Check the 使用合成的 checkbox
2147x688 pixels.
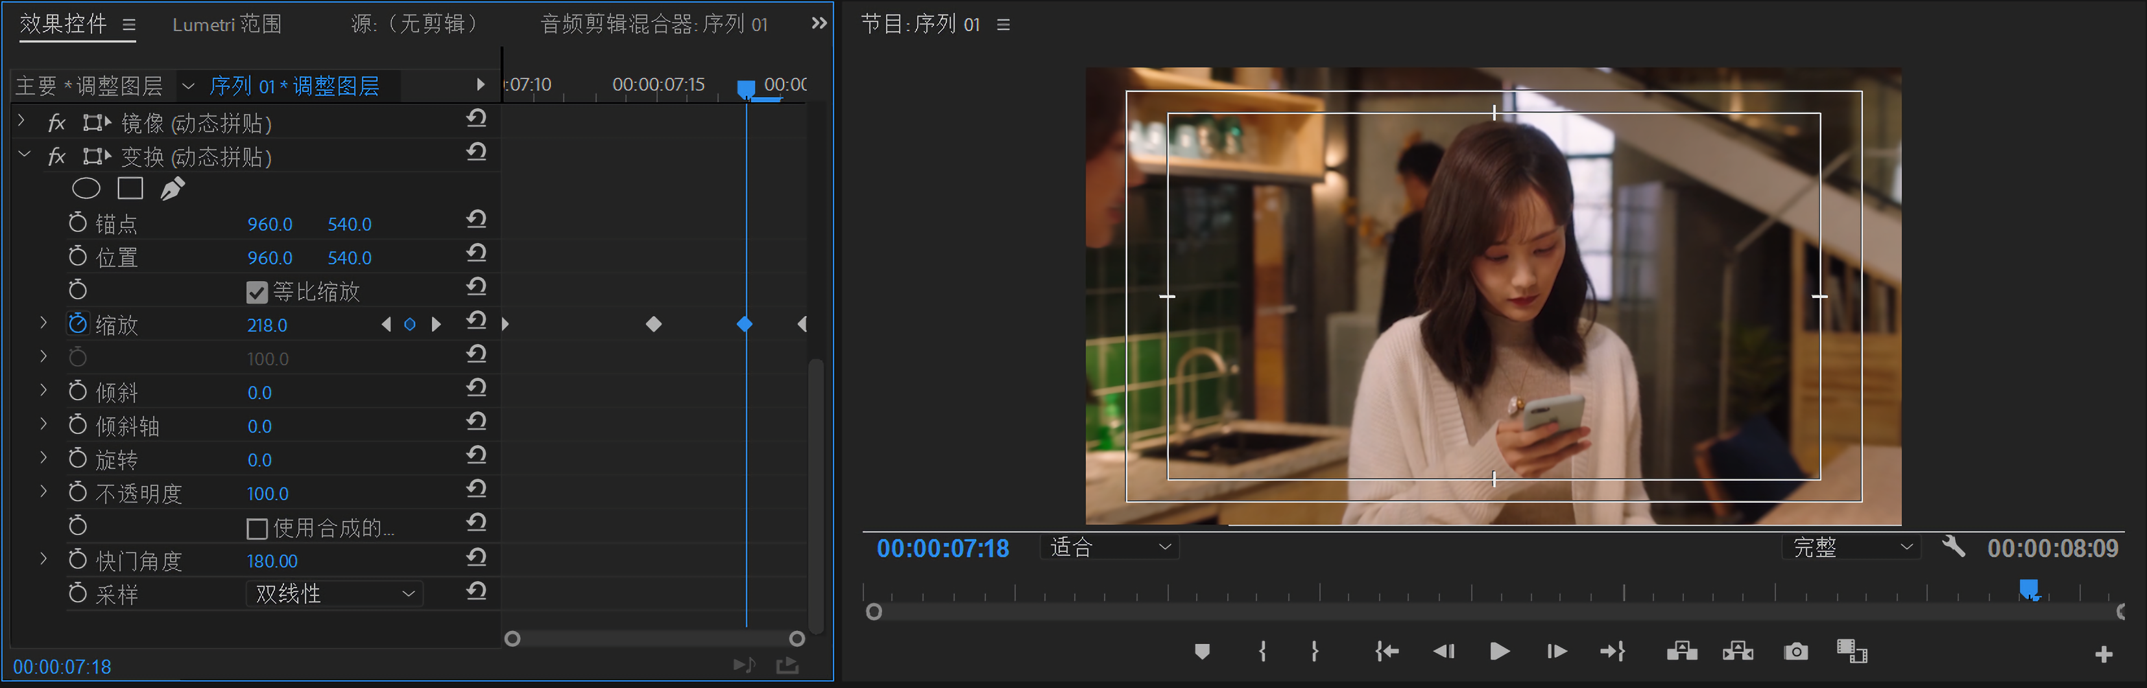click(257, 529)
